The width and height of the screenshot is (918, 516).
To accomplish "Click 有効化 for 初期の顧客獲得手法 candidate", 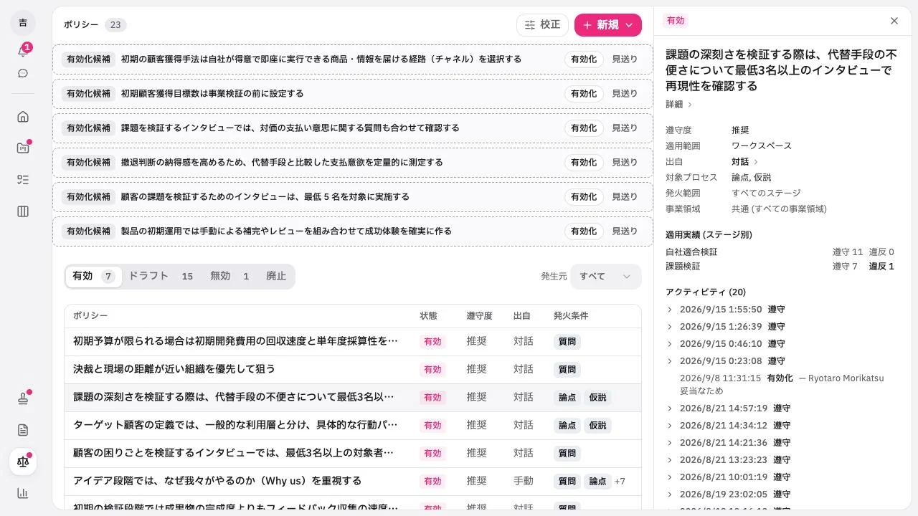I will [x=584, y=59].
